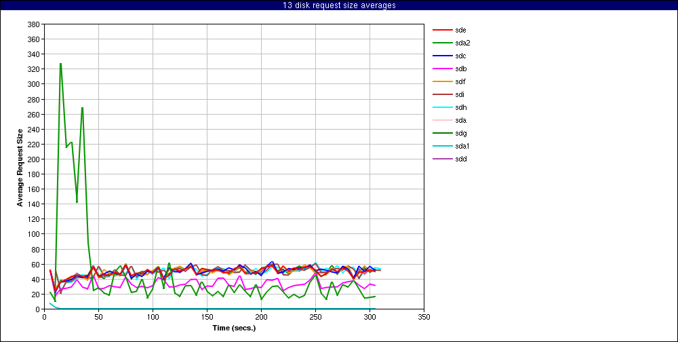Click the sda2 legend label

462,43
